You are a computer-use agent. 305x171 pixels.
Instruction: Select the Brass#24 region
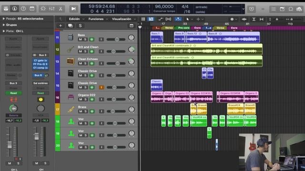(235, 109)
